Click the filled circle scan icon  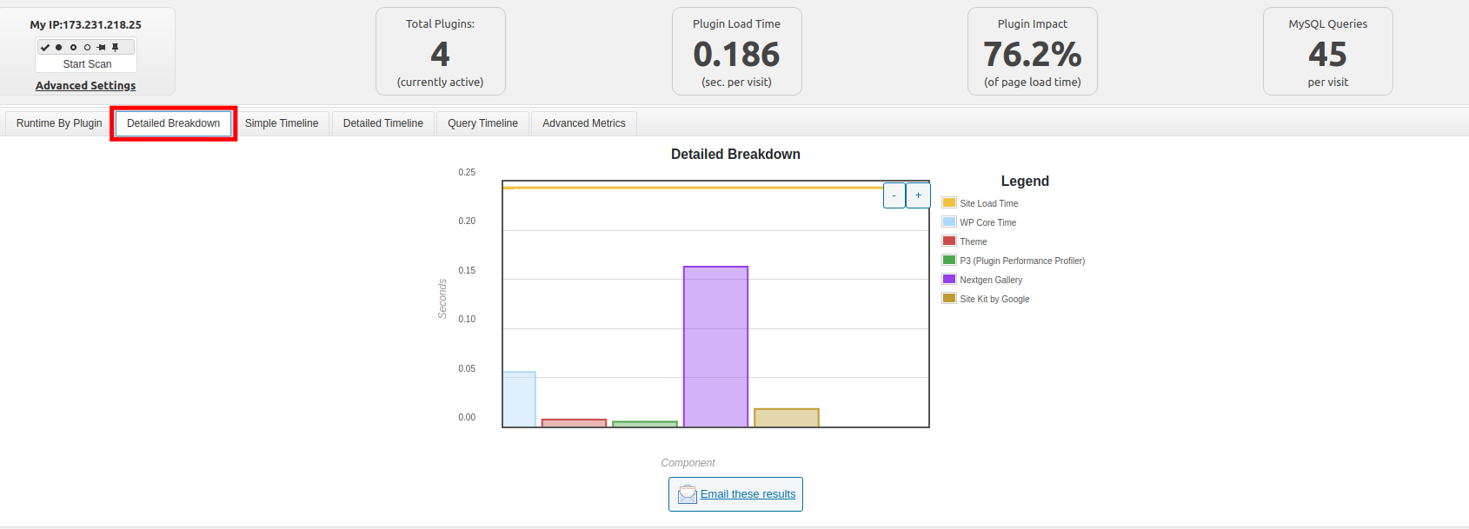[59, 47]
